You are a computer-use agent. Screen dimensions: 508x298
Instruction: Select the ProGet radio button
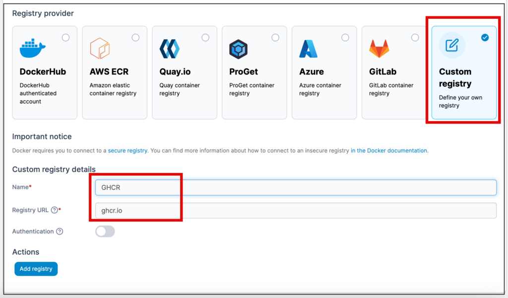pyautogui.click(x=275, y=38)
